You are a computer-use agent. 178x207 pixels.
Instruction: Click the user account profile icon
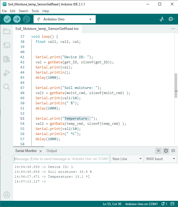(x=7, y=195)
